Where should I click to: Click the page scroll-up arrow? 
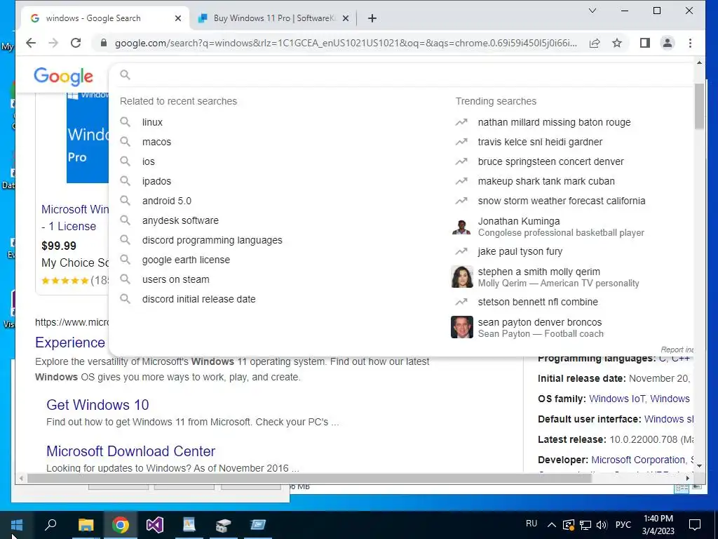coord(699,62)
